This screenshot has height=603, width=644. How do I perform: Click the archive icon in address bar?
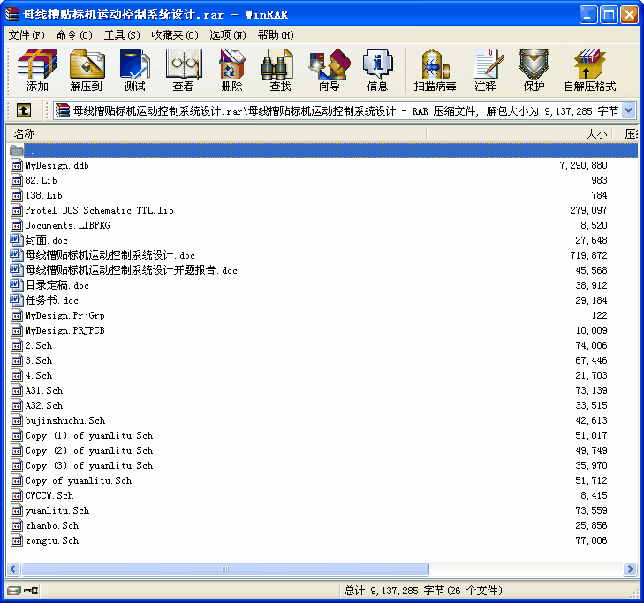coord(63,110)
